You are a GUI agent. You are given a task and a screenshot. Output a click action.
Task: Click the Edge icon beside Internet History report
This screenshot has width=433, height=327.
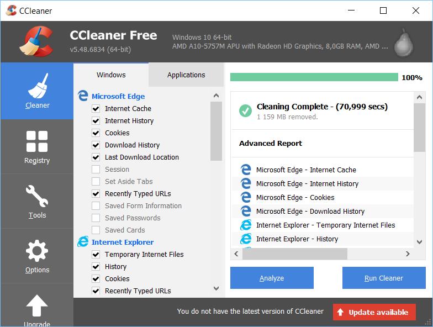coord(245,183)
